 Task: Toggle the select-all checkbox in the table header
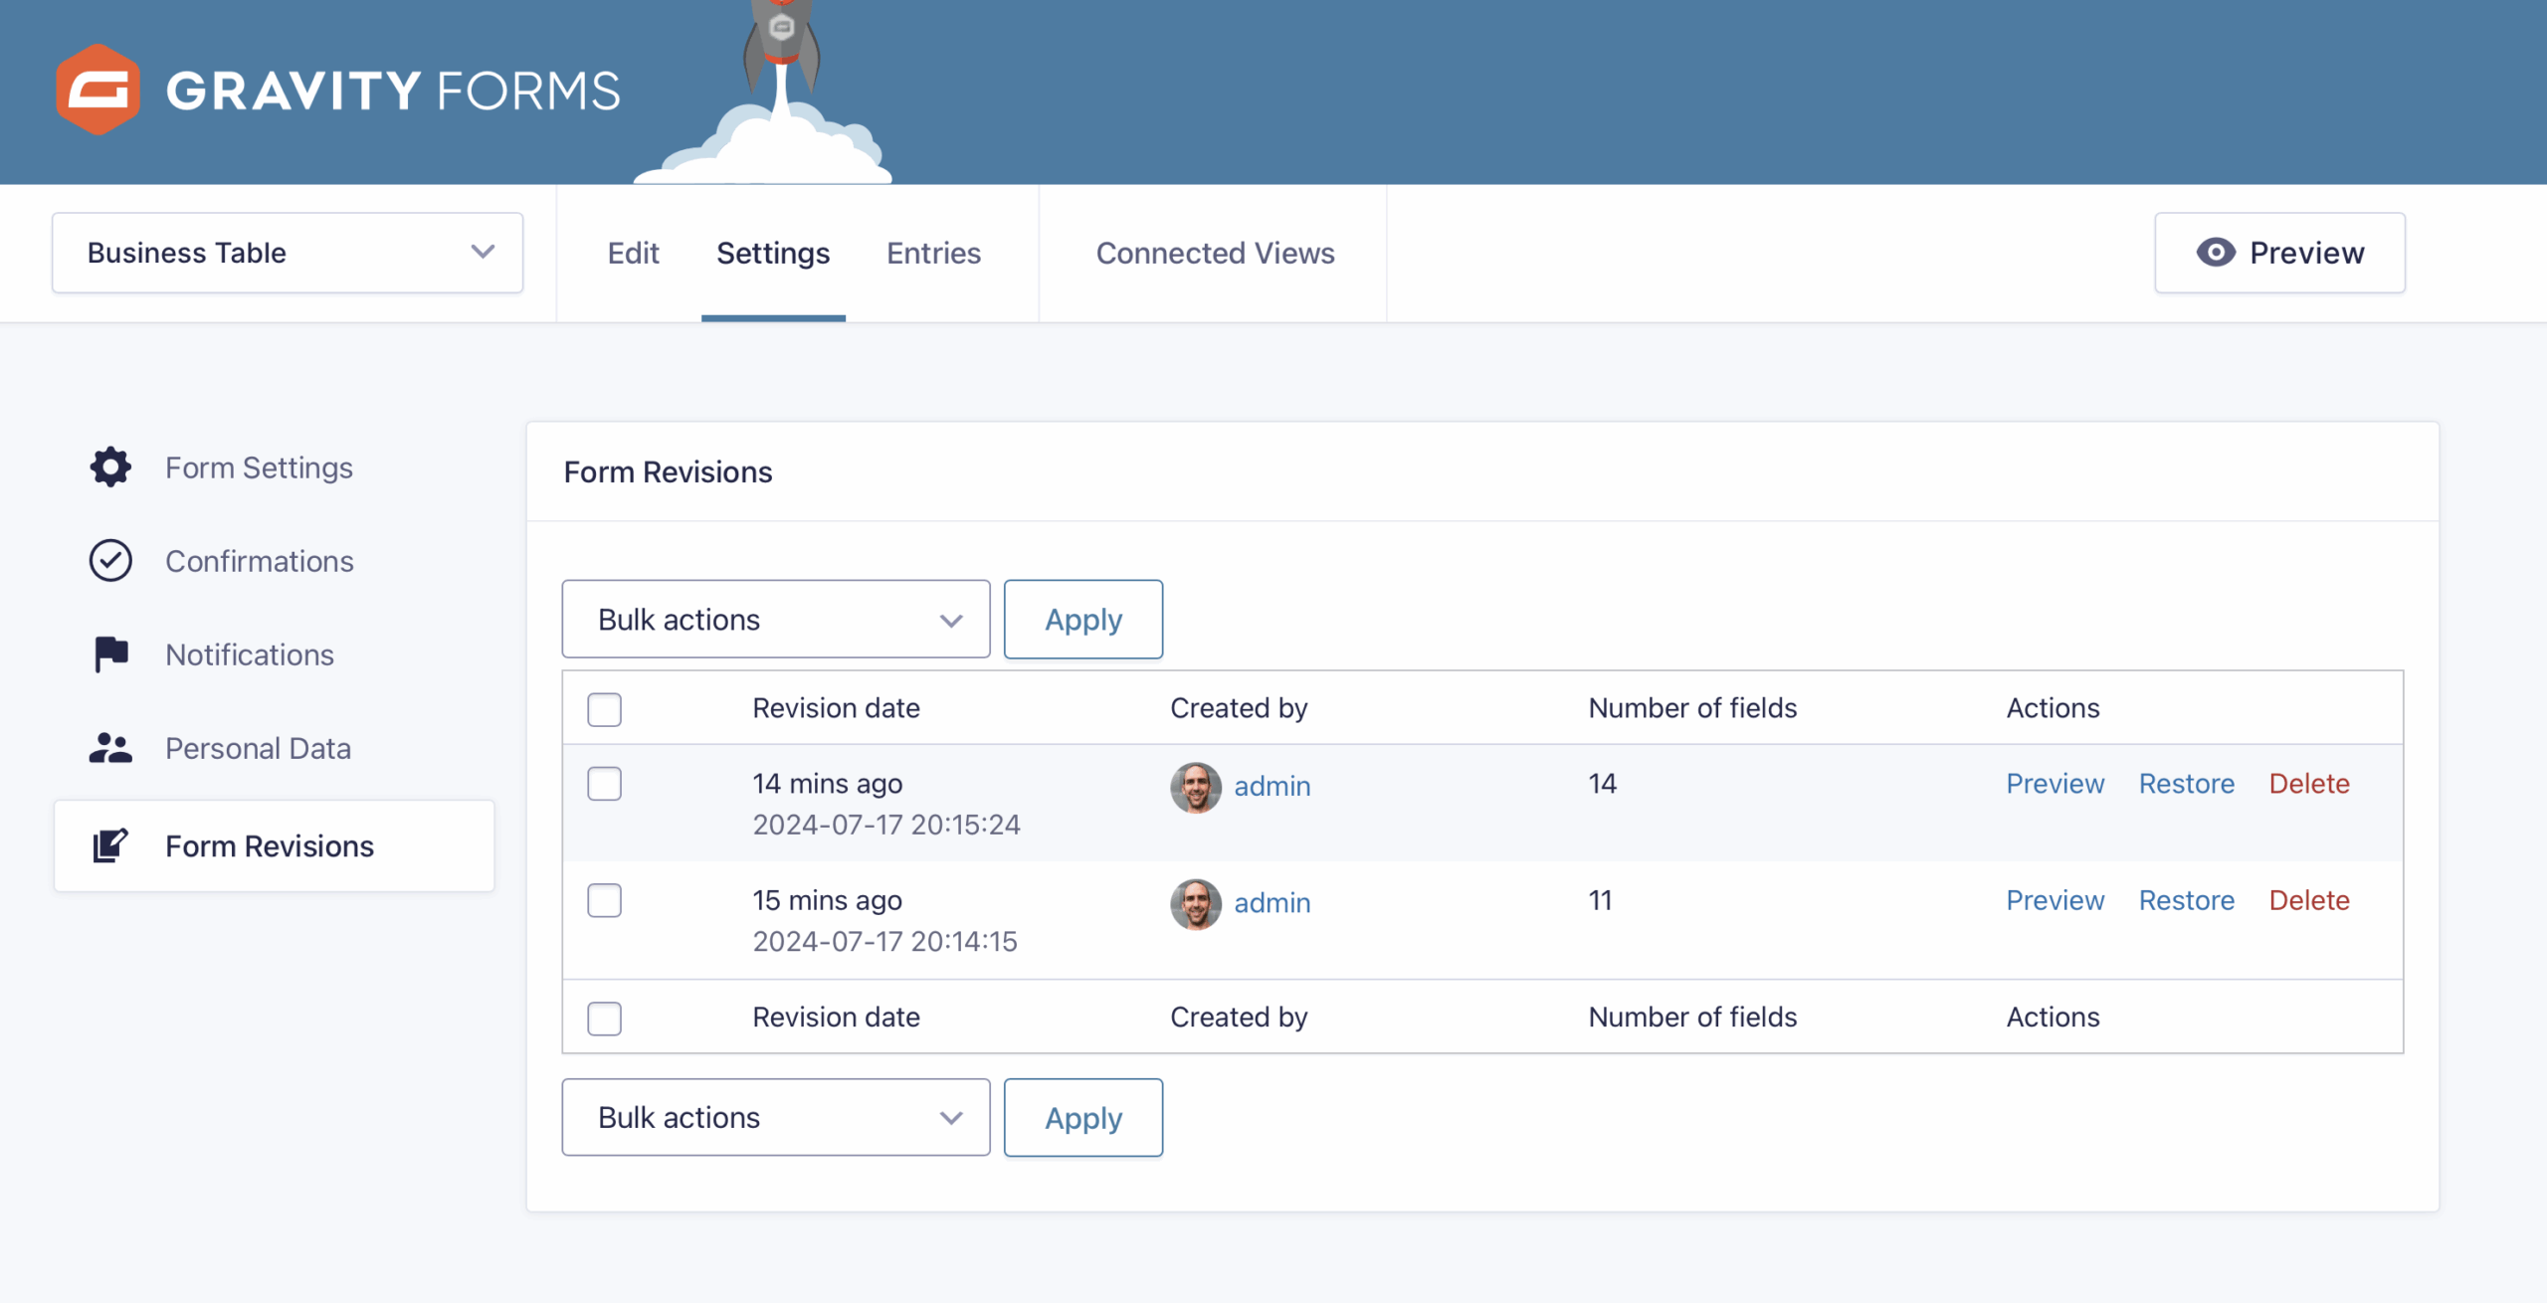[x=604, y=709]
